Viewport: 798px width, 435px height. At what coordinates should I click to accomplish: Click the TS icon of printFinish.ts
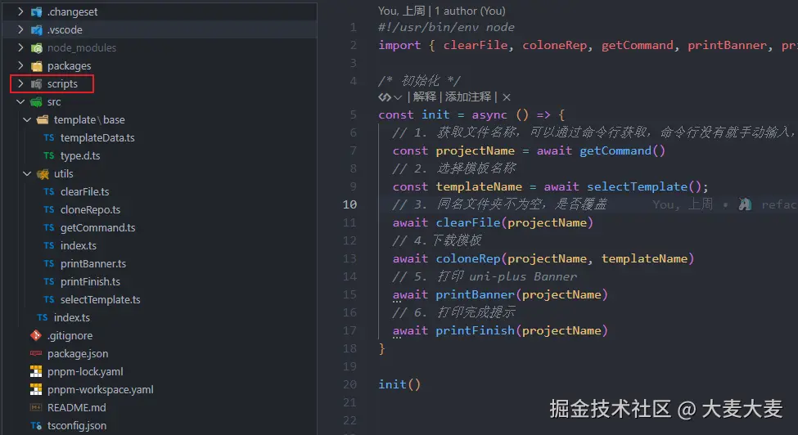[x=49, y=281]
